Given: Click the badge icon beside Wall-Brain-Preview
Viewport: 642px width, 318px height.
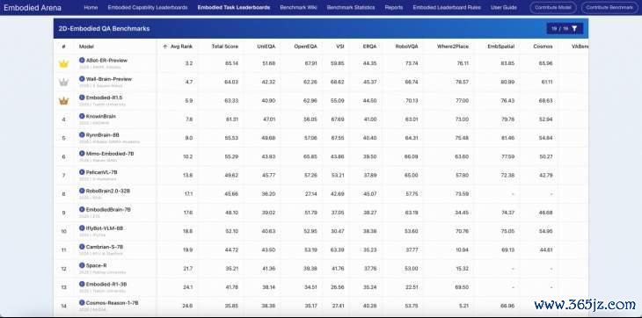Looking at the screenshot, I should pyautogui.click(x=82, y=79).
